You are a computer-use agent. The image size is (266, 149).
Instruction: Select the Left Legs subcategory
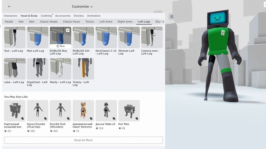(144, 22)
